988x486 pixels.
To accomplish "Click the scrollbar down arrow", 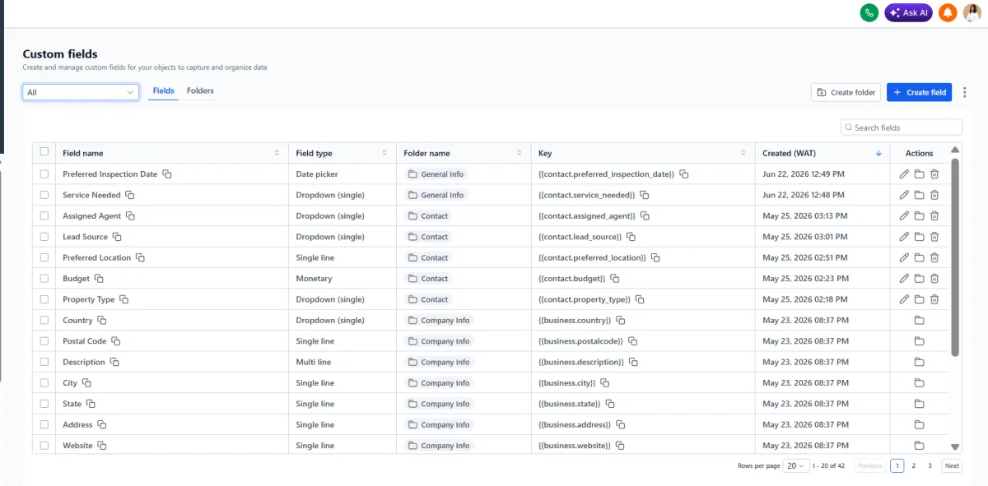I will point(955,447).
